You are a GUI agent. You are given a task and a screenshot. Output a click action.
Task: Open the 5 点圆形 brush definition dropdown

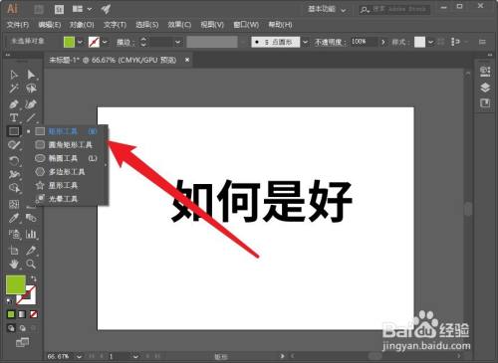point(305,42)
